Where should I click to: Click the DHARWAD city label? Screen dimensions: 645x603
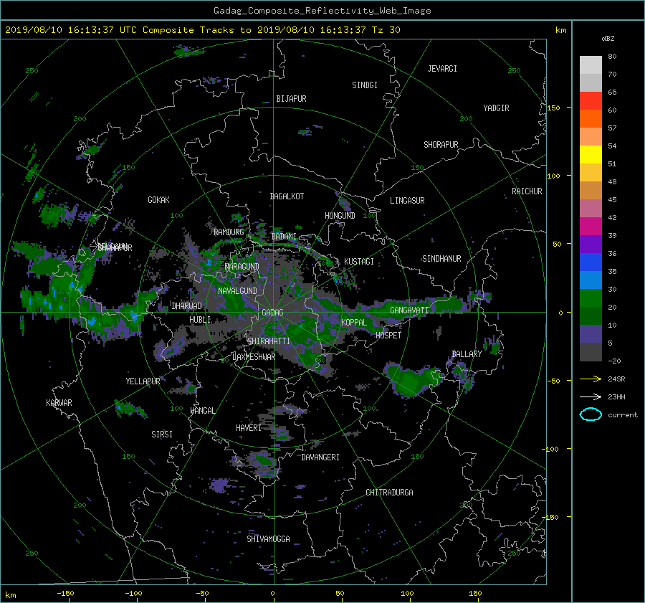tap(187, 306)
